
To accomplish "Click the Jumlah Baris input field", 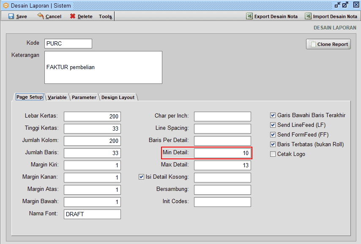I will [92, 153].
